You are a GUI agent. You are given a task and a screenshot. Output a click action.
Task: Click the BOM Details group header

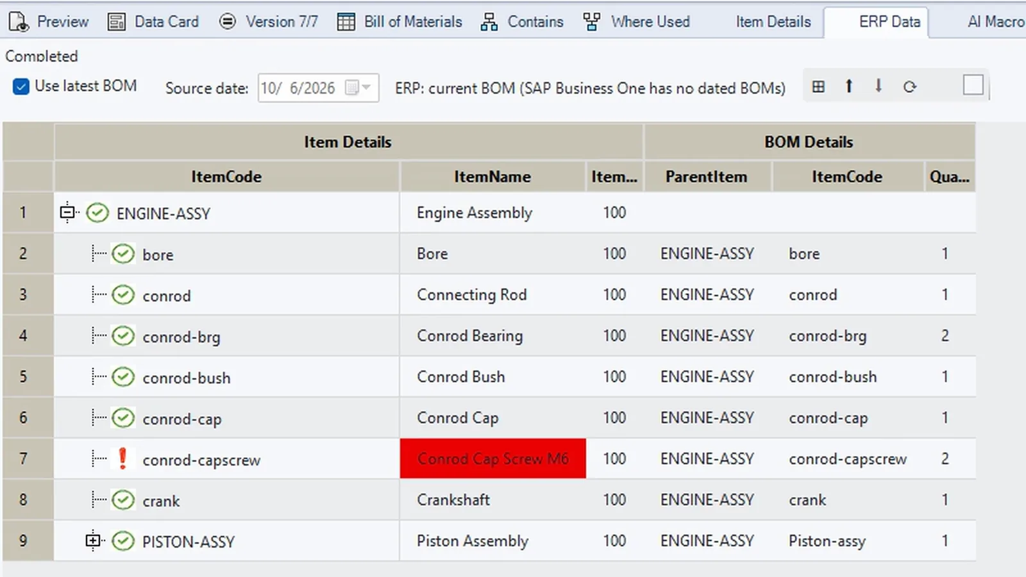809,142
